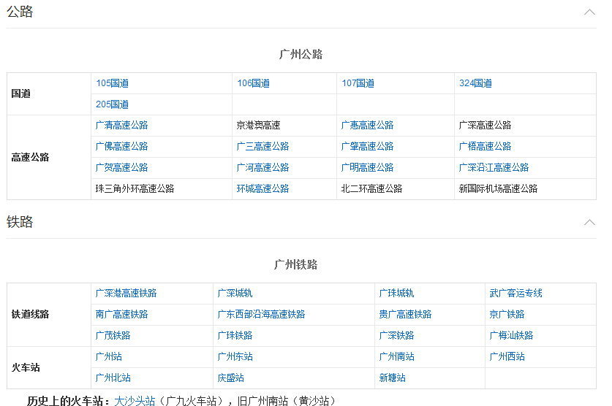
Task: Click the 广州东站 station link
Action: point(235,357)
